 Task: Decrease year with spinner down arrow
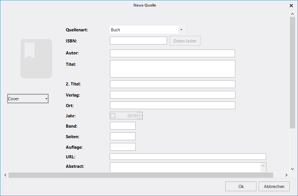[x=140, y=117]
